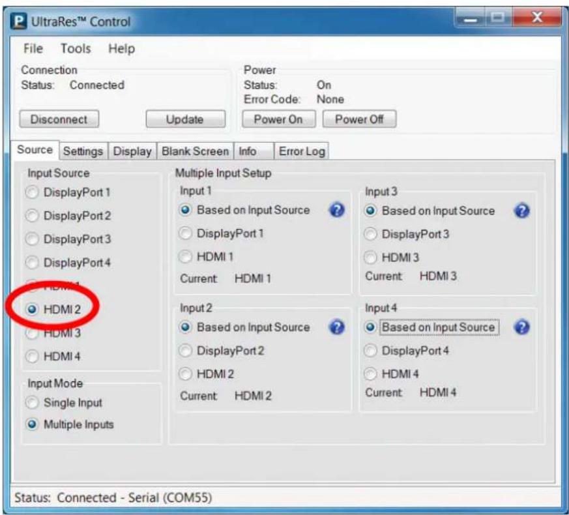The width and height of the screenshot is (569, 515).
Task: Set Input 1 to Based on Input Source
Action: 244,210
